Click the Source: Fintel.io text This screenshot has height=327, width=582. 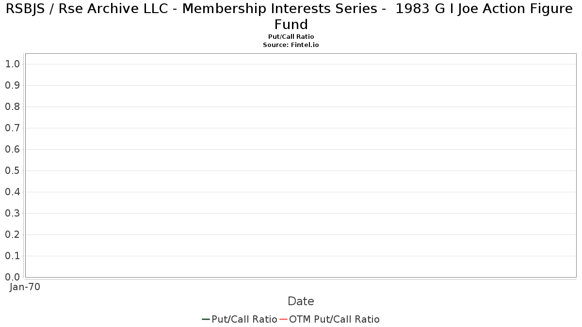click(x=291, y=45)
